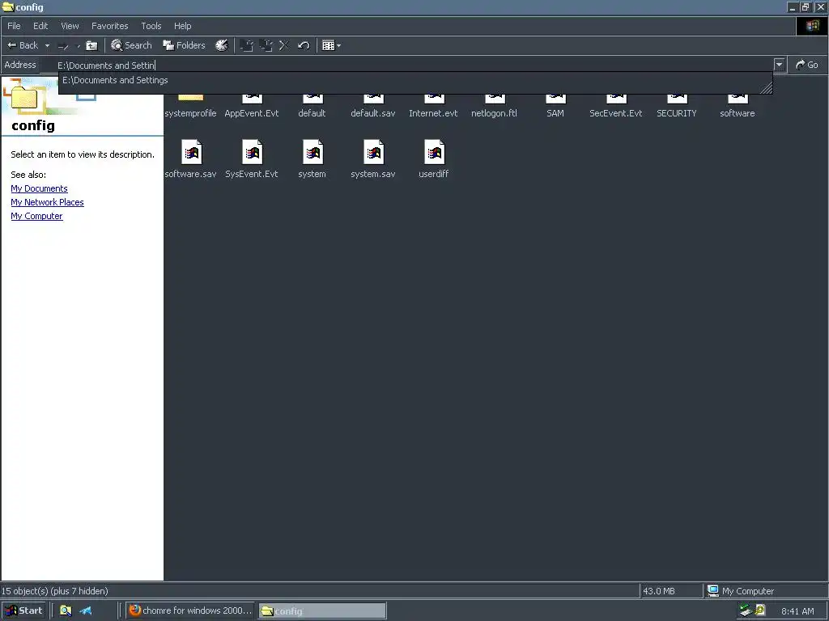The height and width of the screenshot is (621, 829).
Task: Click the suggestion list resize grip
Action: (x=766, y=88)
